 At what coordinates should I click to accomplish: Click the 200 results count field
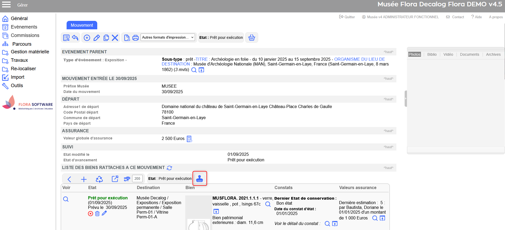pyautogui.click(x=137, y=179)
